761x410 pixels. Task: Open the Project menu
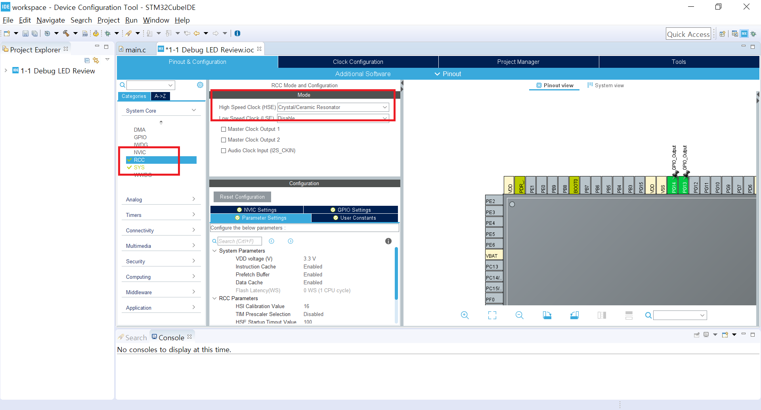pyautogui.click(x=109, y=20)
